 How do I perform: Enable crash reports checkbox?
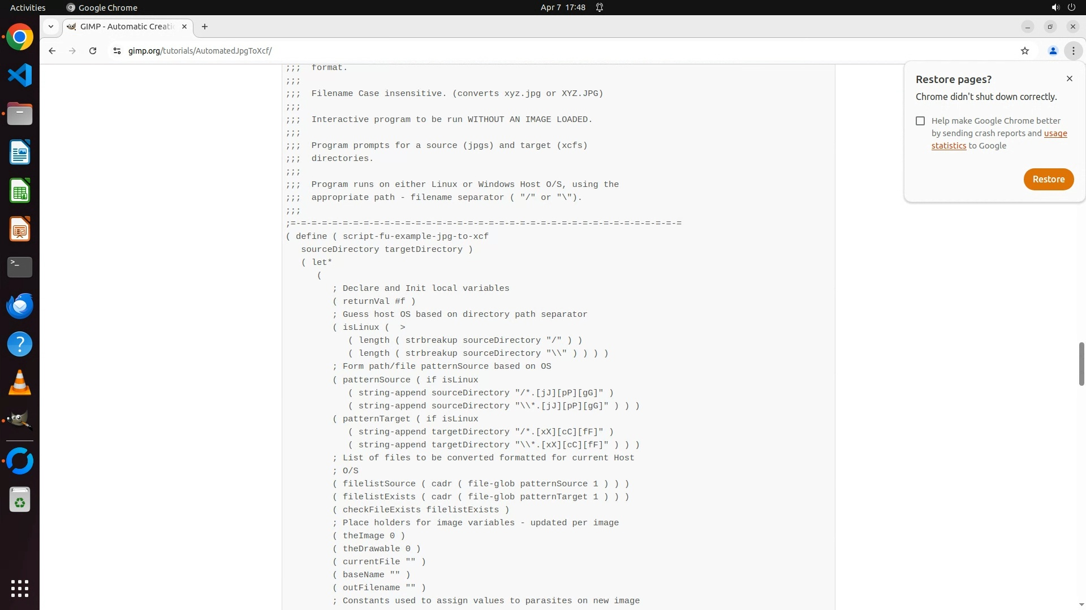(x=920, y=121)
